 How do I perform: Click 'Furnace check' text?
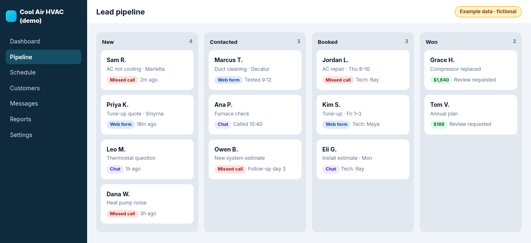(x=232, y=114)
